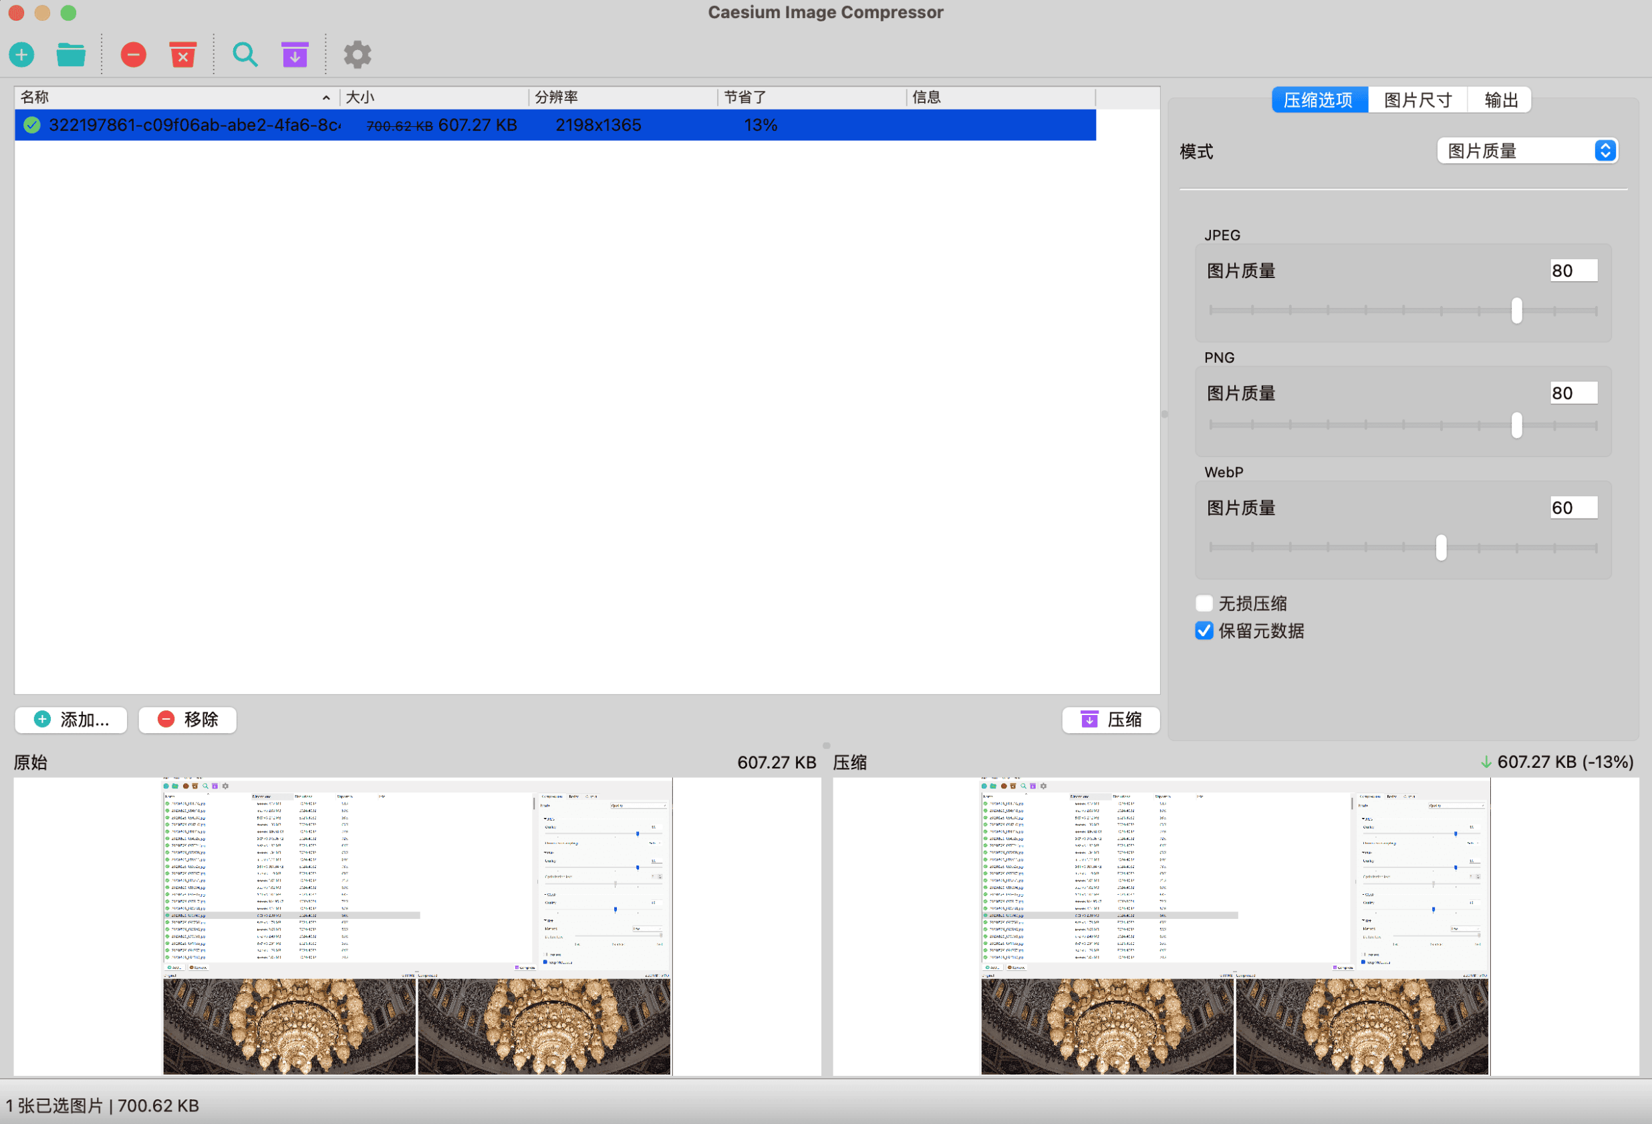Click the green checkmark status icon in the row
The image size is (1652, 1124).
[x=32, y=125]
